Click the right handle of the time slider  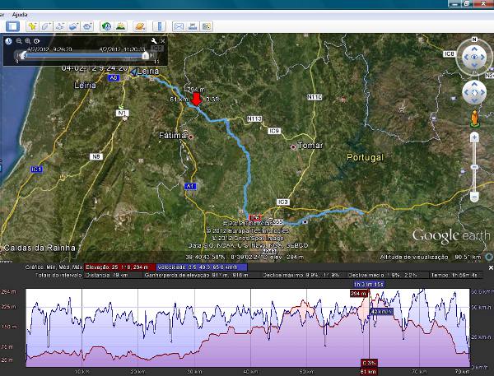click(x=145, y=56)
